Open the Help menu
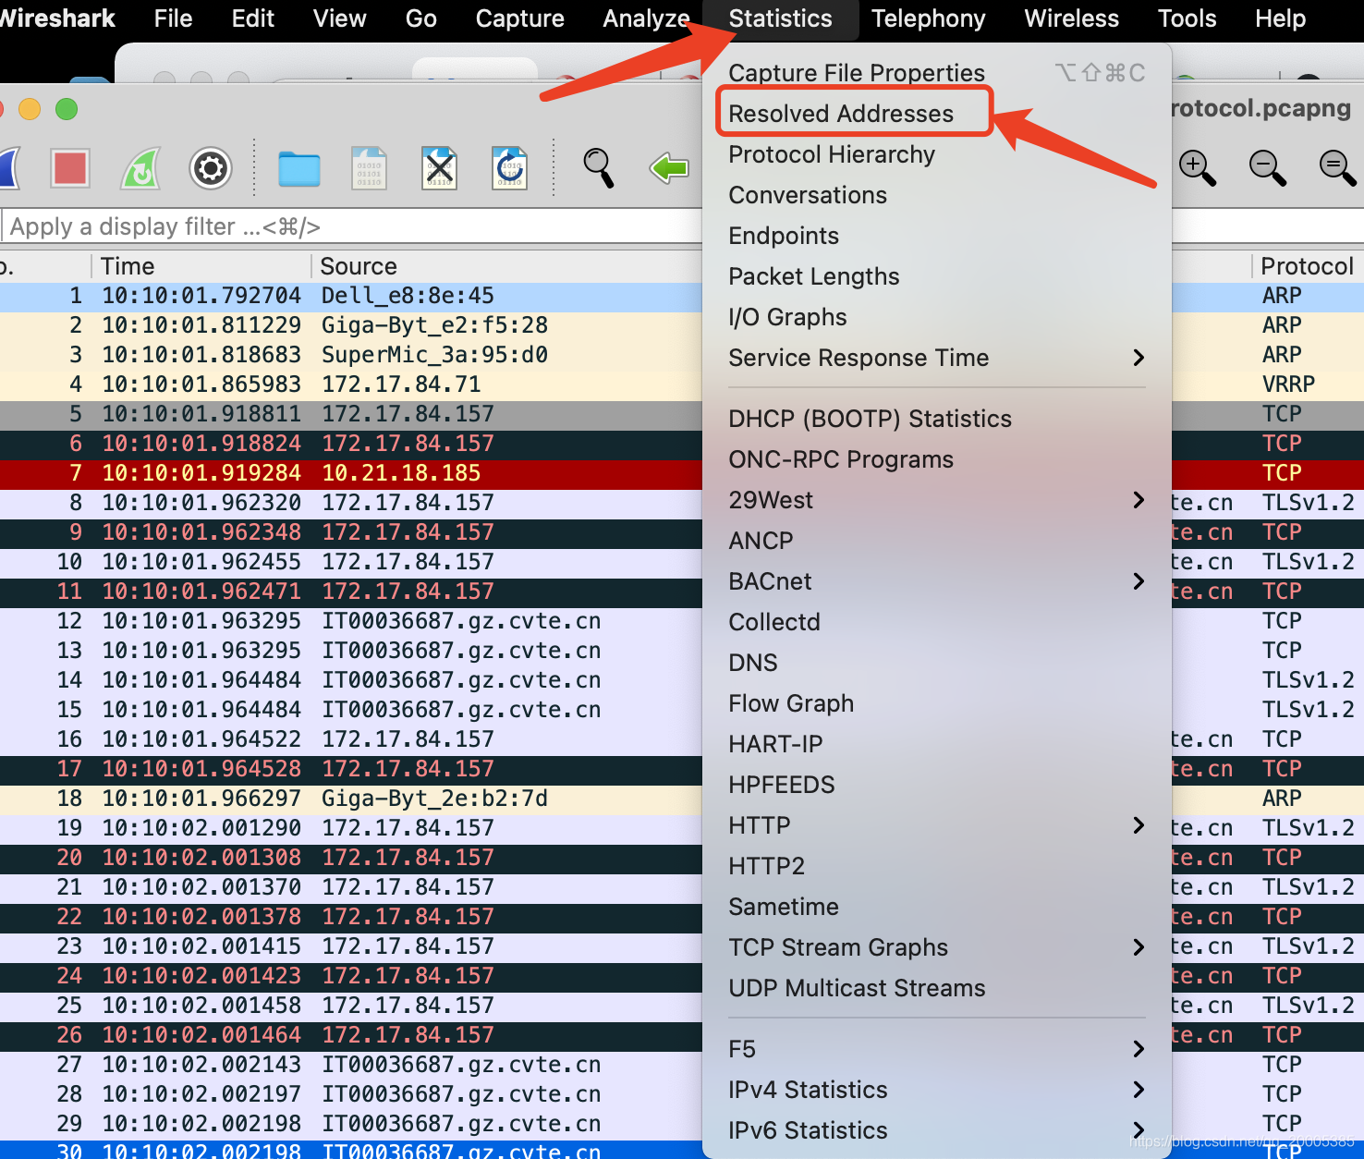 [x=1281, y=18]
